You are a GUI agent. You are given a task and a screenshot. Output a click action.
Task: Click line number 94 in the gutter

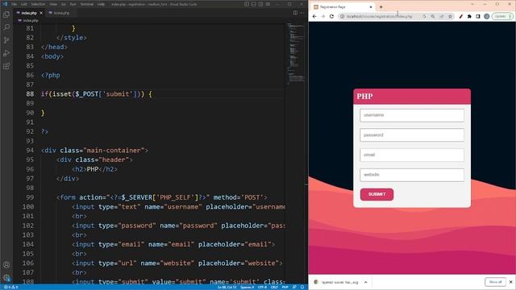(x=30, y=151)
